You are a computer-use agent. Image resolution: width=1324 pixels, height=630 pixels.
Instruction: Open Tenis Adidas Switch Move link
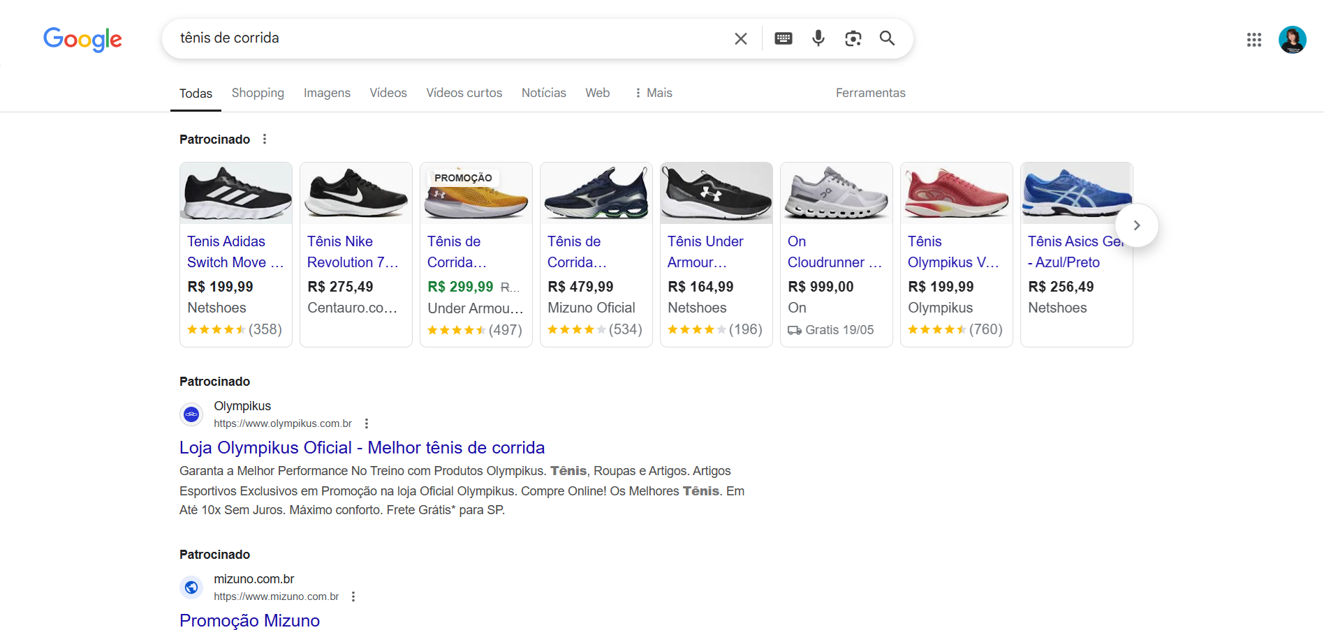[235, 252]
